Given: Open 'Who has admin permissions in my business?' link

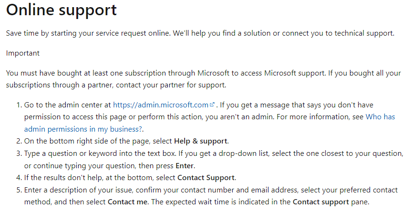Looking at the screenshot, I should [381, 117].
